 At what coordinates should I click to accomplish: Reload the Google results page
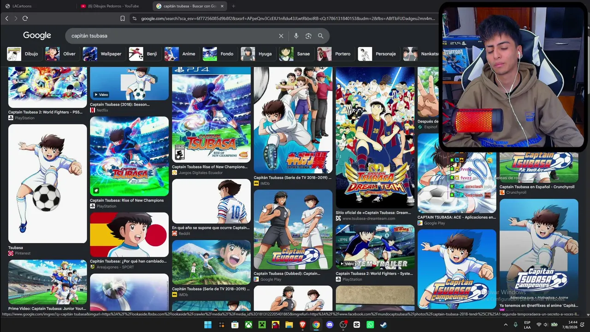pos(25,18)
